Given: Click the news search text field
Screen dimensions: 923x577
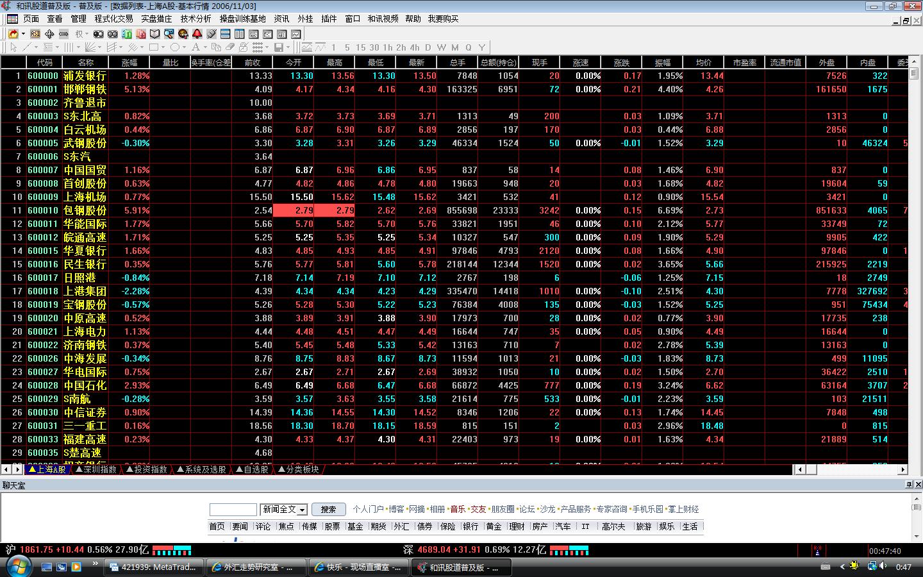Looking at the screenshot, I should (x=233, y=510).
